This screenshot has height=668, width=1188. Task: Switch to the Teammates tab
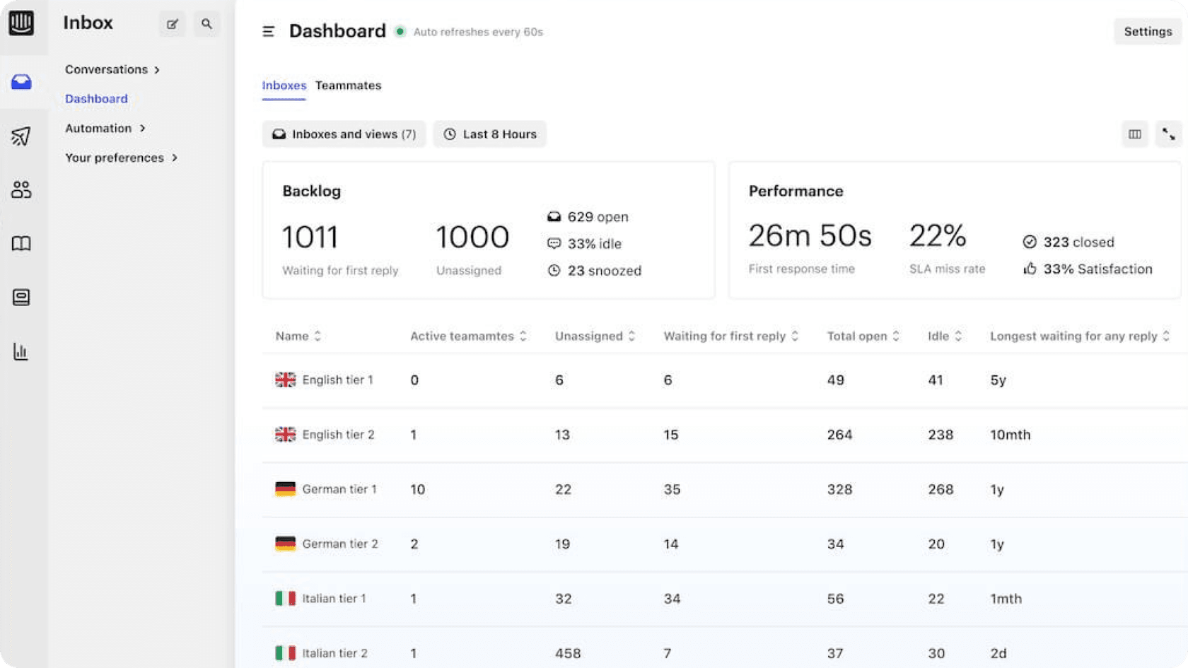click(348, 86)
